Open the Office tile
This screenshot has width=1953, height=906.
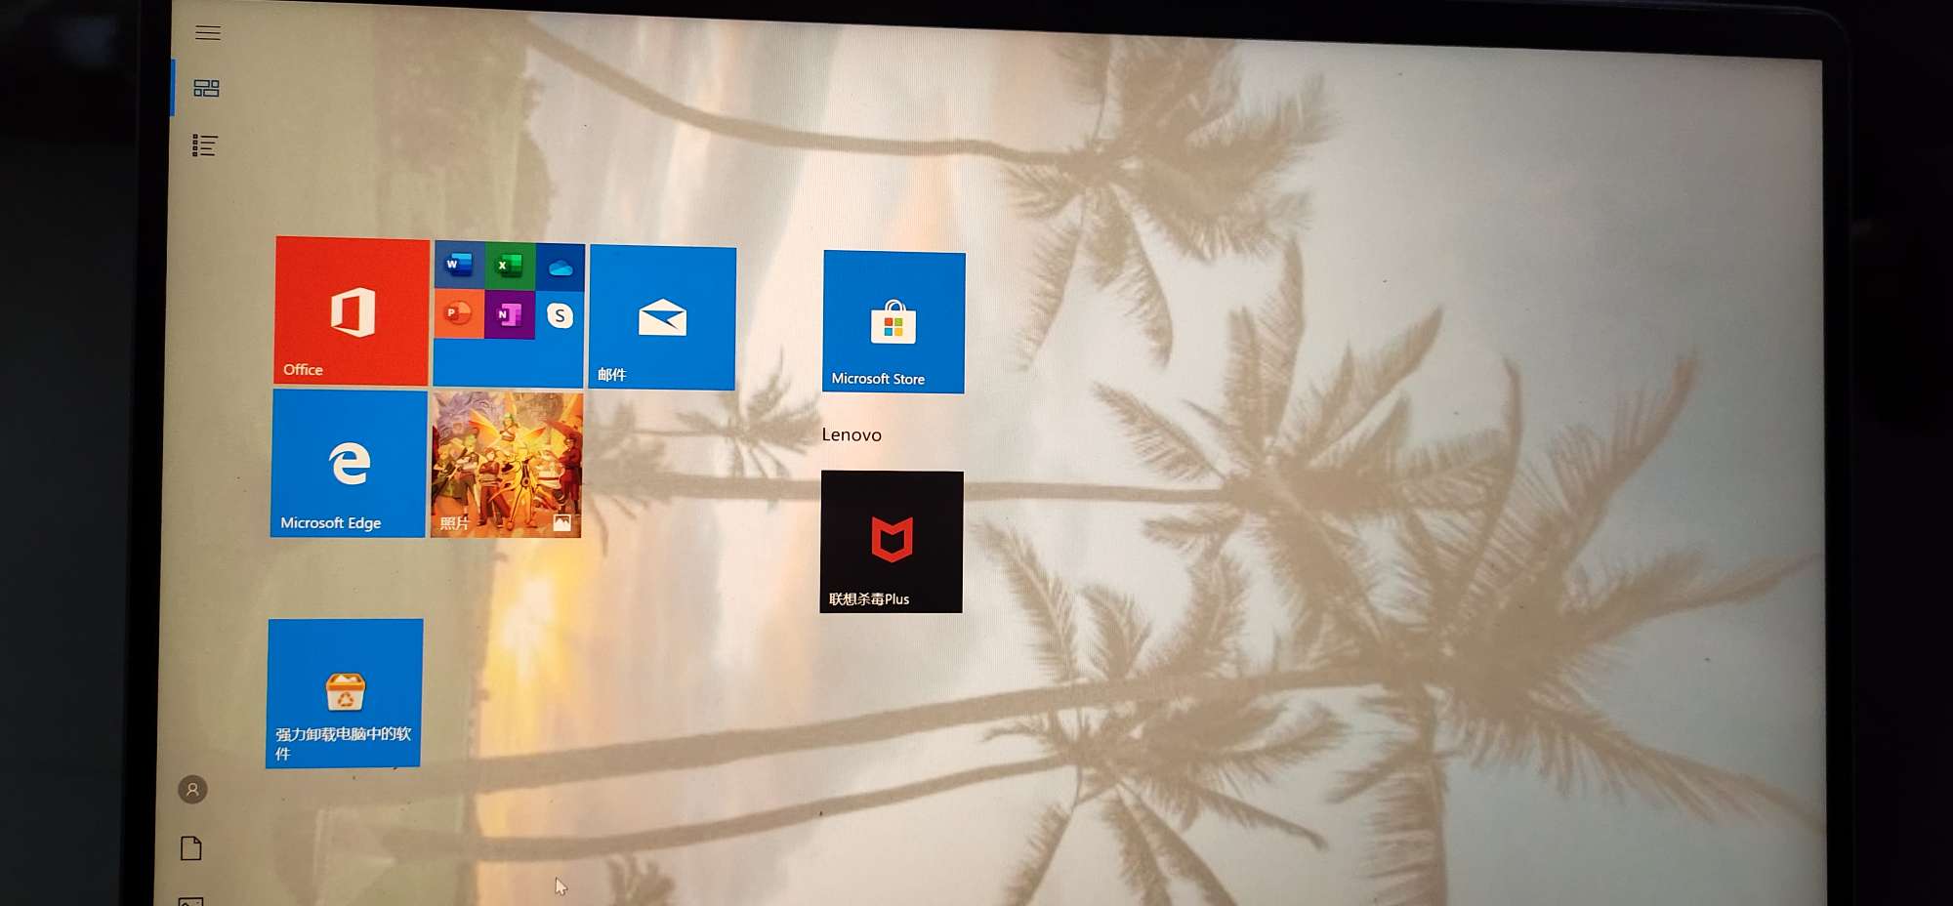click(x=352, y=311)
